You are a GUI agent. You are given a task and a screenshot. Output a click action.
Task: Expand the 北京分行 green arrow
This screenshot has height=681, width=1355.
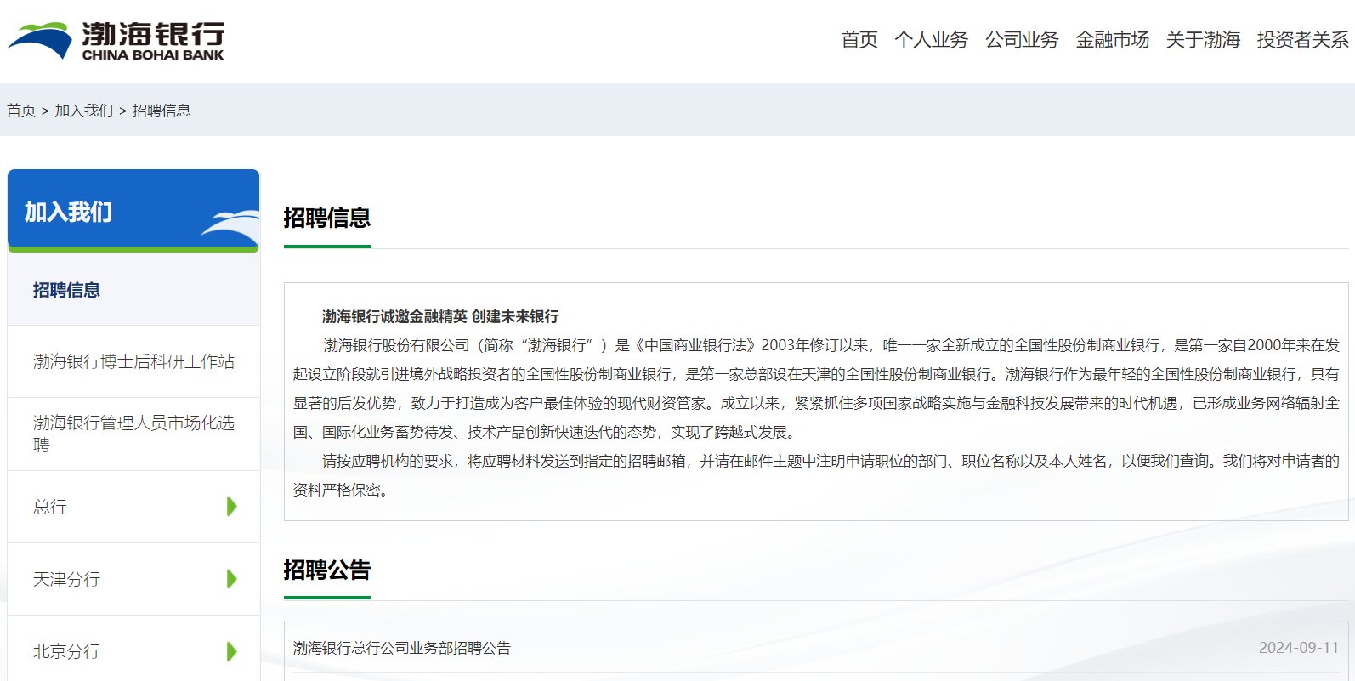[x=232, y=651]
